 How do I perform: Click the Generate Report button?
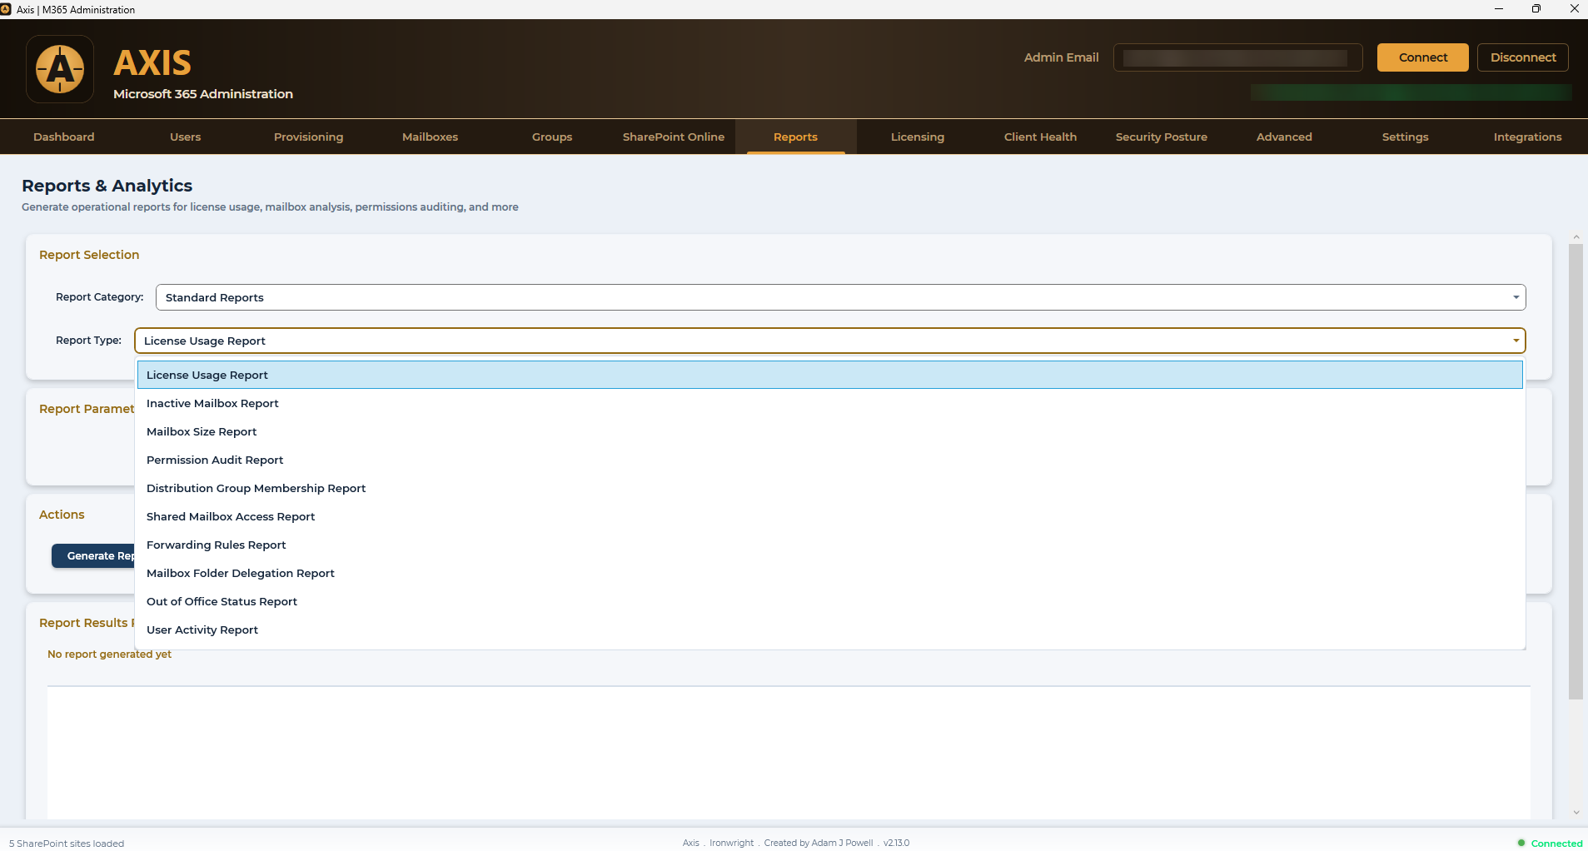coord(93,555)
